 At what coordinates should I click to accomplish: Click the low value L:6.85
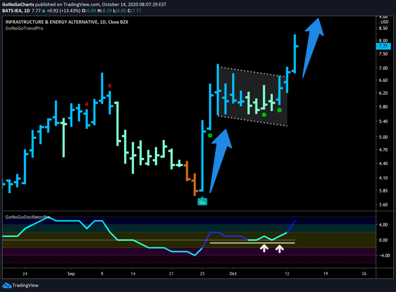[x=119, y=11]
